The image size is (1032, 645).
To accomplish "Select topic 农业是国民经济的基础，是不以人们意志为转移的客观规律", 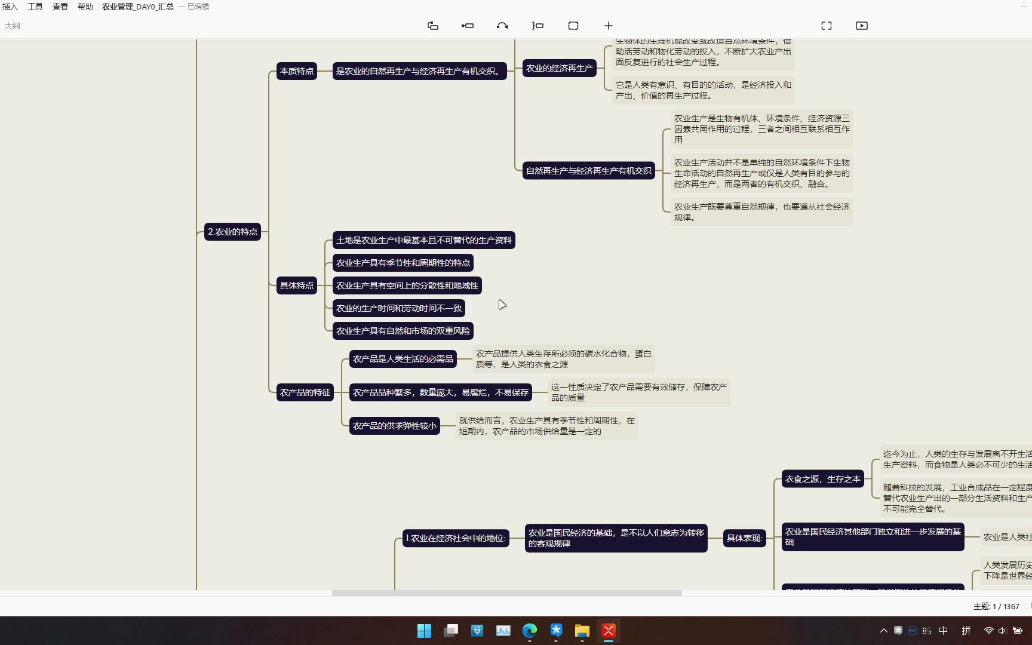I will pos(616,538).
